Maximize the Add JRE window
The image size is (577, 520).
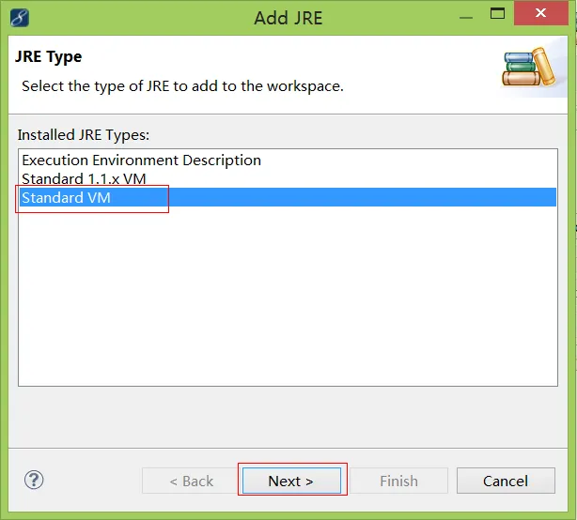[x=497, y=14]
